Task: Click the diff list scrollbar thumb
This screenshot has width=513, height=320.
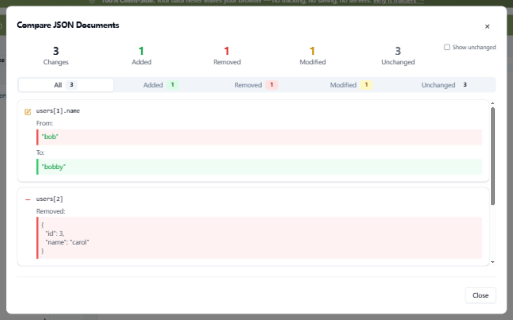Action: [x=493, y=156]
